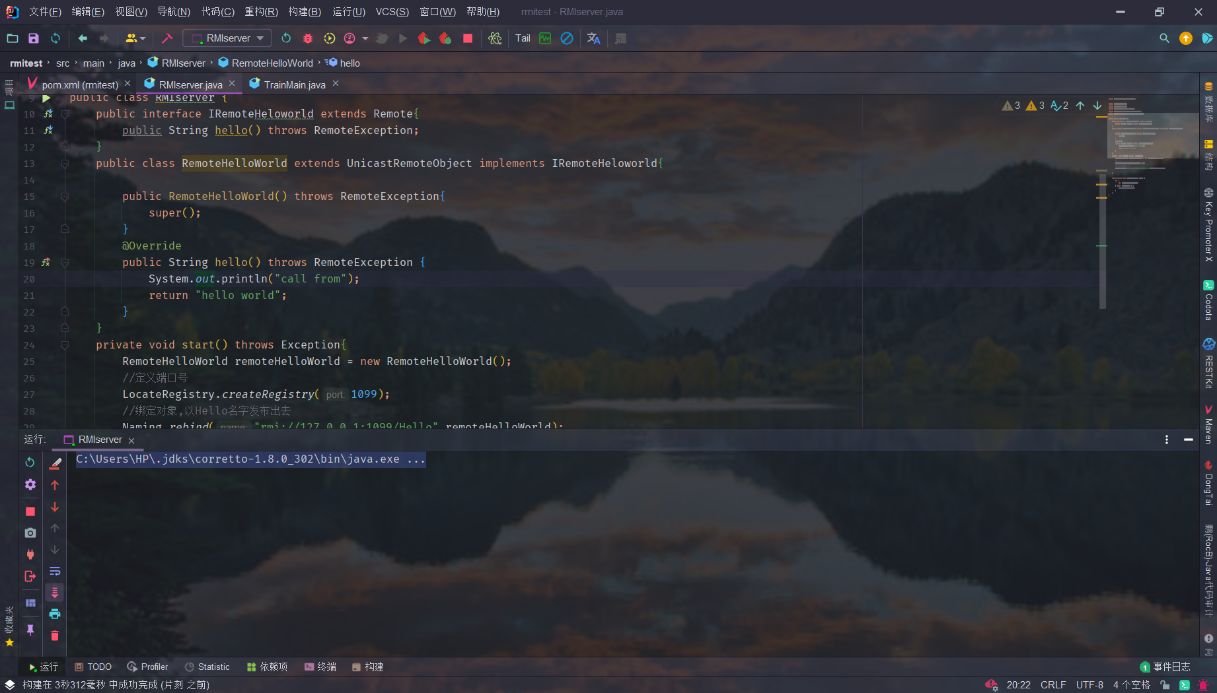The height and width of the screenshot is (693, 1217).
Task: Click the Open folder icon in the toolbar
Action: tap(13, 38)
